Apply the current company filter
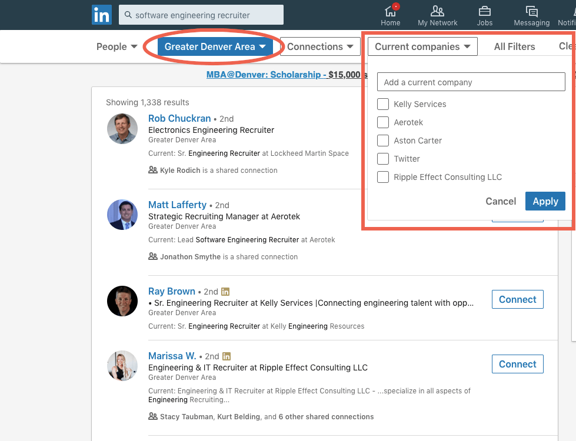This screenshot has height=441, width=576. [x=545, y=201]
